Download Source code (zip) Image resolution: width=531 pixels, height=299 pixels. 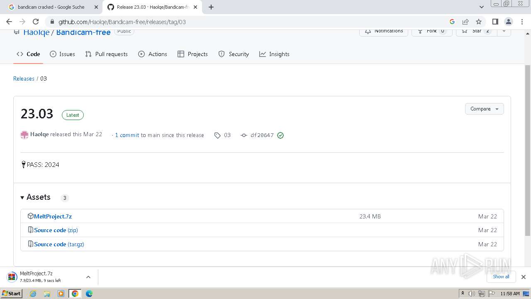coord(56,230)
